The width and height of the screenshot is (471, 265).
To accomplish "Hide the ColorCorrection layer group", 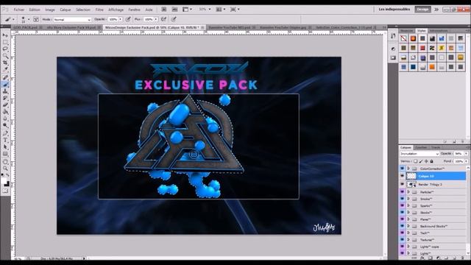I will 403,169.
